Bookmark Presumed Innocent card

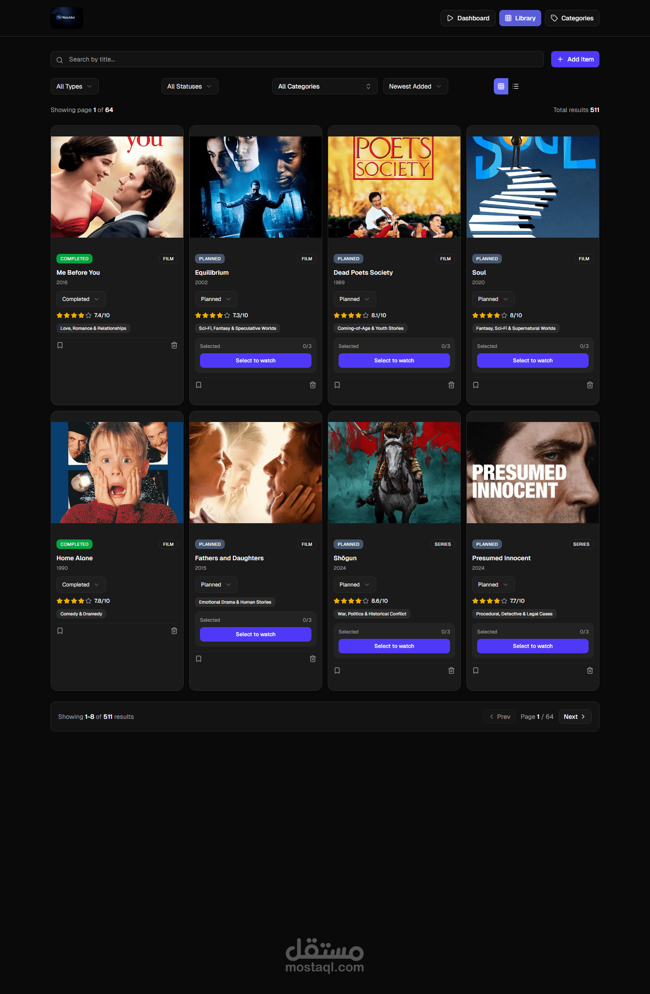pos(476,670)
